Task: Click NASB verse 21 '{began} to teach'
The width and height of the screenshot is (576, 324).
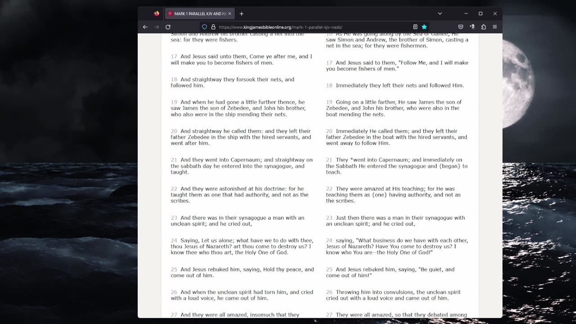Action: [x=396, y=166]
